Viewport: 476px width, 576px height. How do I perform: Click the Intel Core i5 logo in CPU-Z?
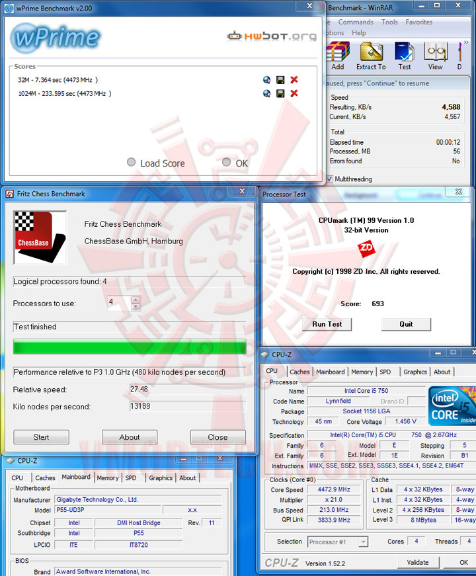(452, 405)
